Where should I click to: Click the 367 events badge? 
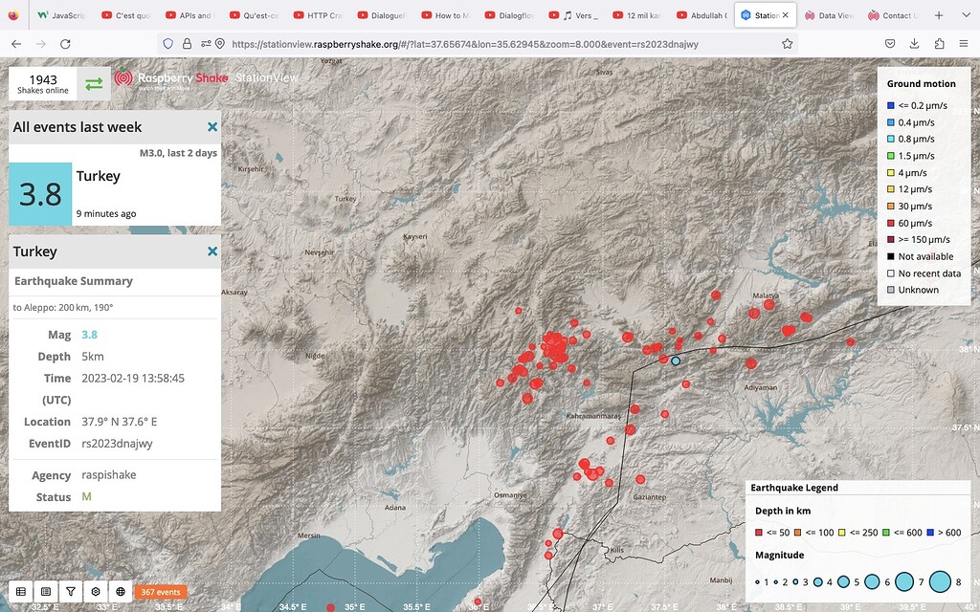coord(161,592)
